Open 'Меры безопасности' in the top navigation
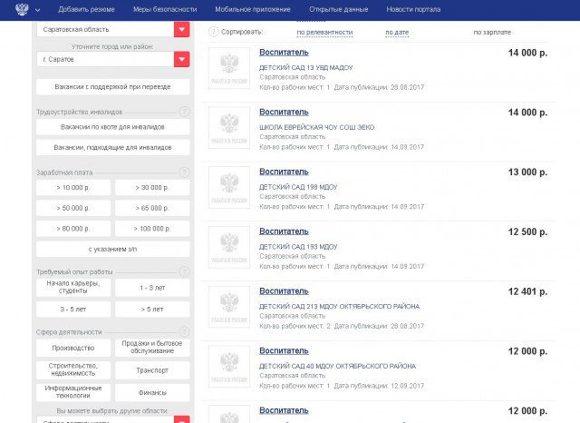 click(165, 9)
